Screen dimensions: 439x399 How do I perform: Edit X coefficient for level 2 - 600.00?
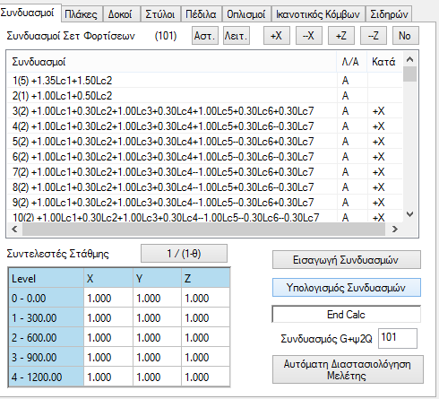point(108,337)
